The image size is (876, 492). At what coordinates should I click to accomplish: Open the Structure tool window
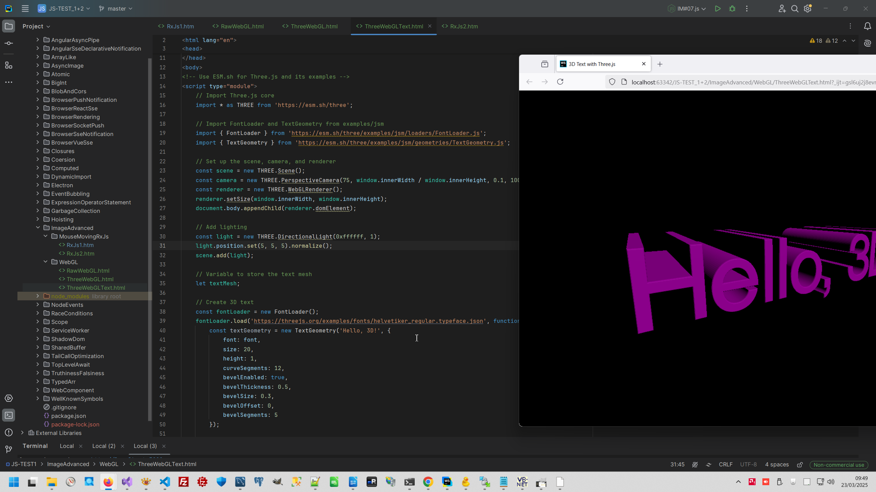click(x=9, y=65)
